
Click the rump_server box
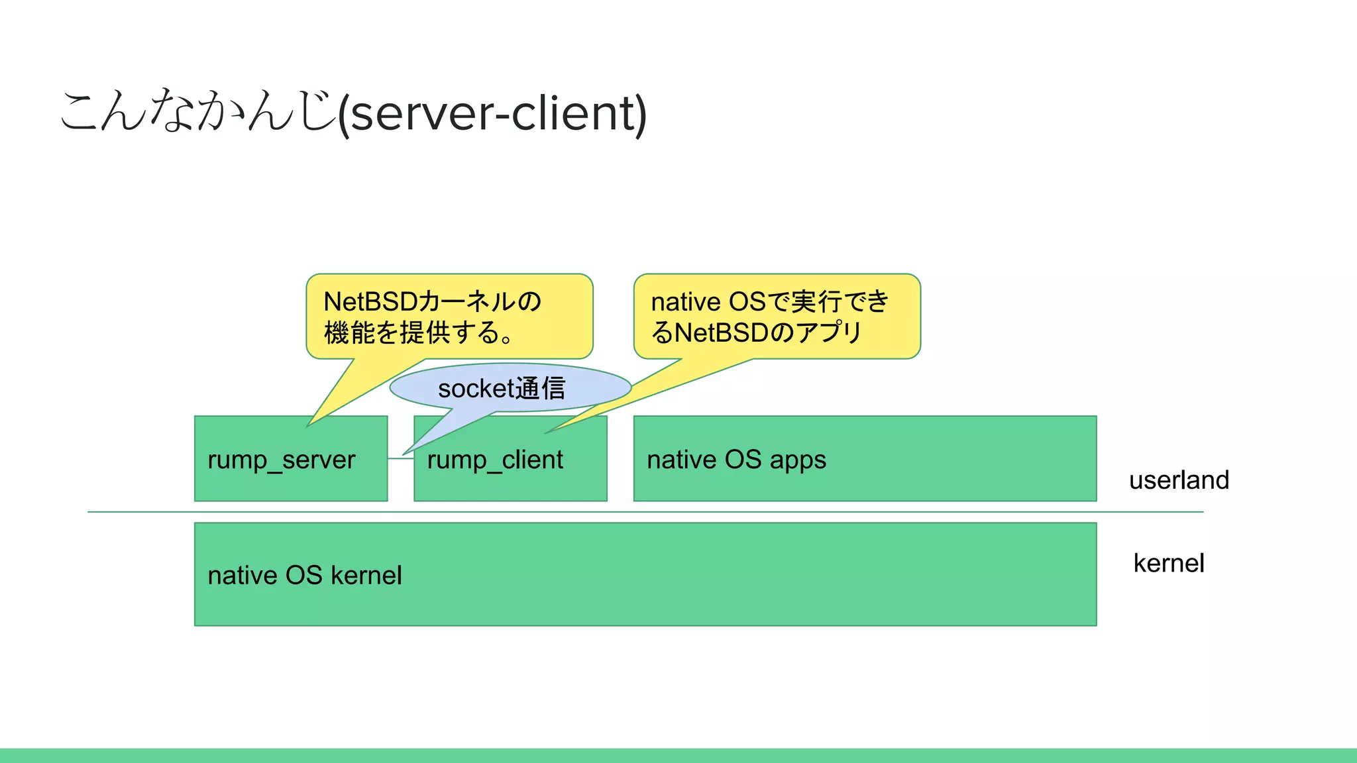tap(291, 458)
